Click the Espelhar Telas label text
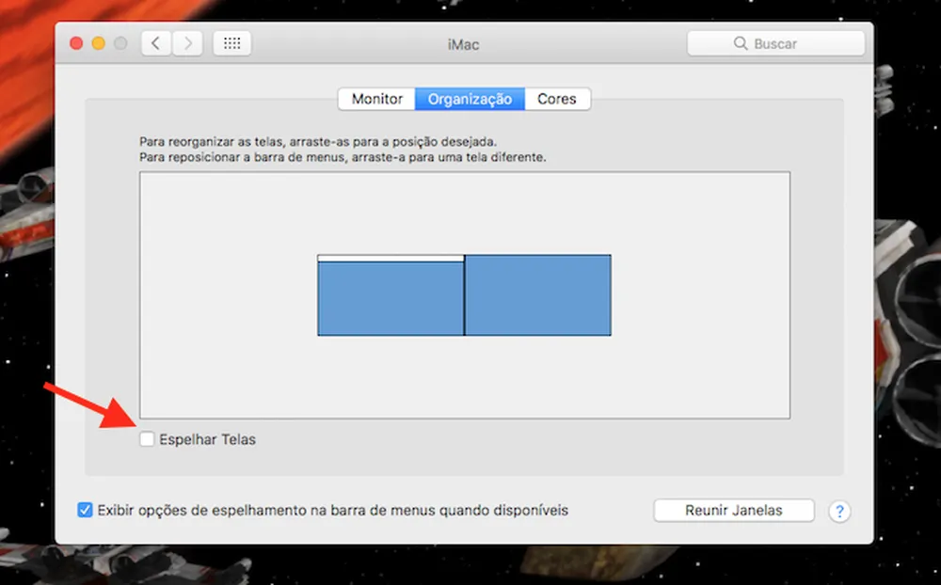Screen dimensions: 941x585 (207, 439)
